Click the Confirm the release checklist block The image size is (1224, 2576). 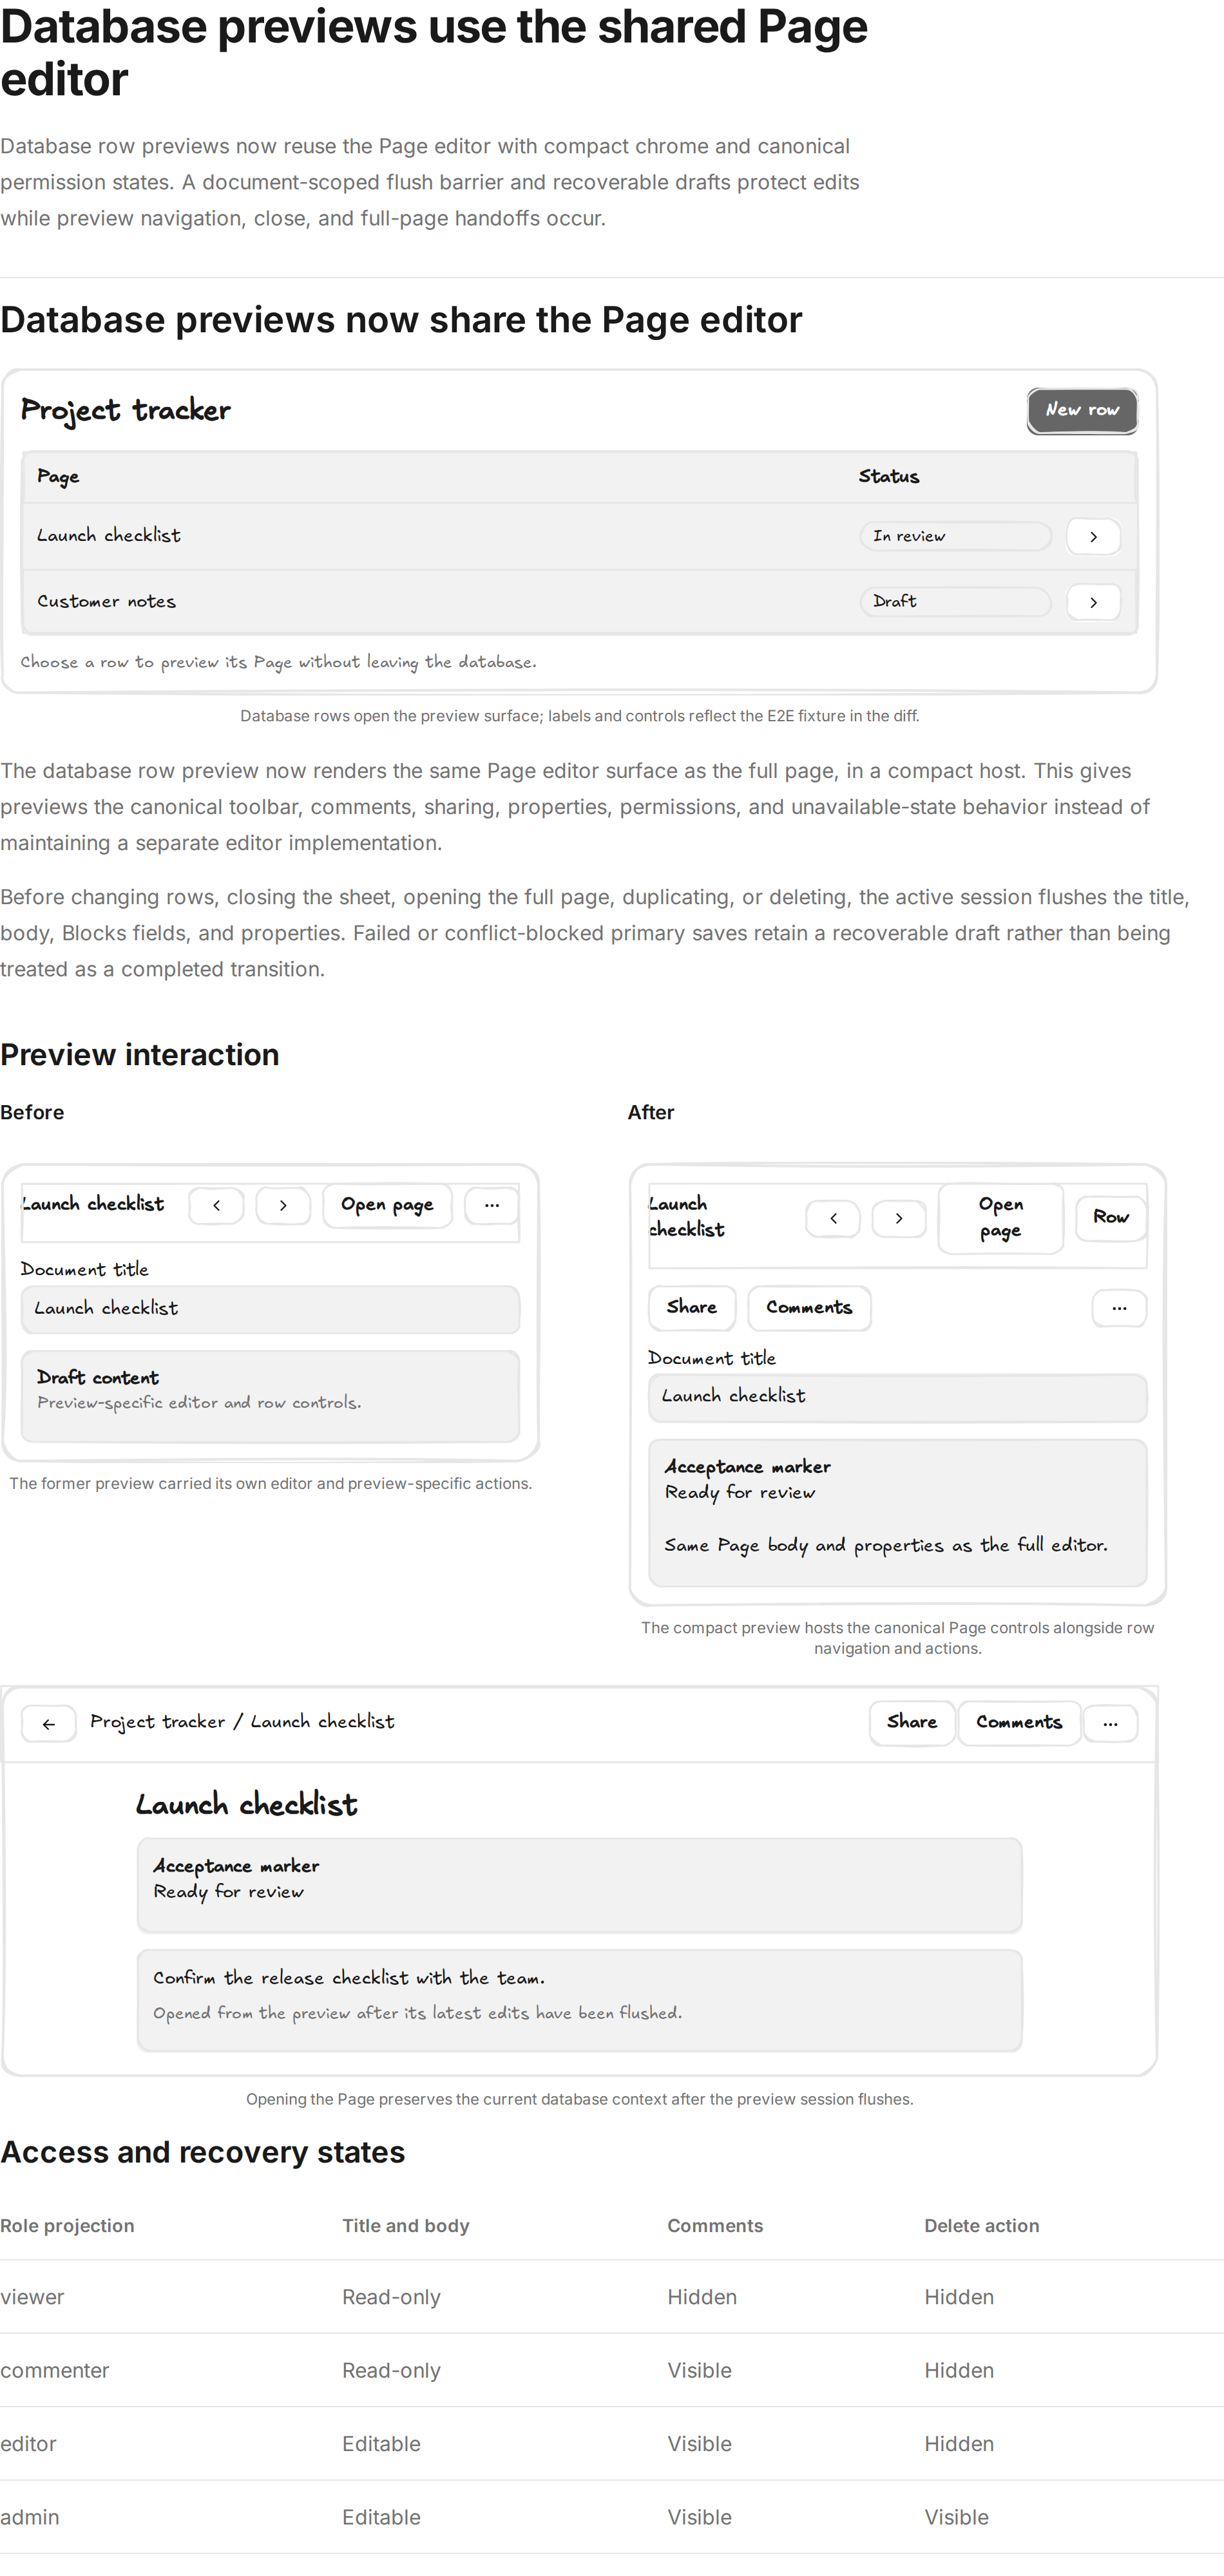579,2001
